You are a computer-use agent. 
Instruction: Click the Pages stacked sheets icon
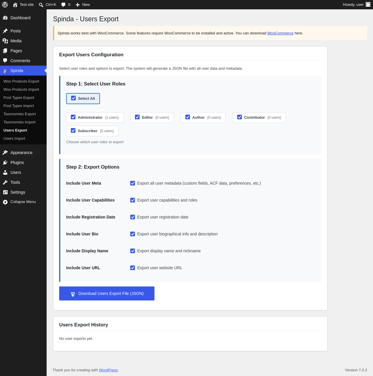(5, 51)
